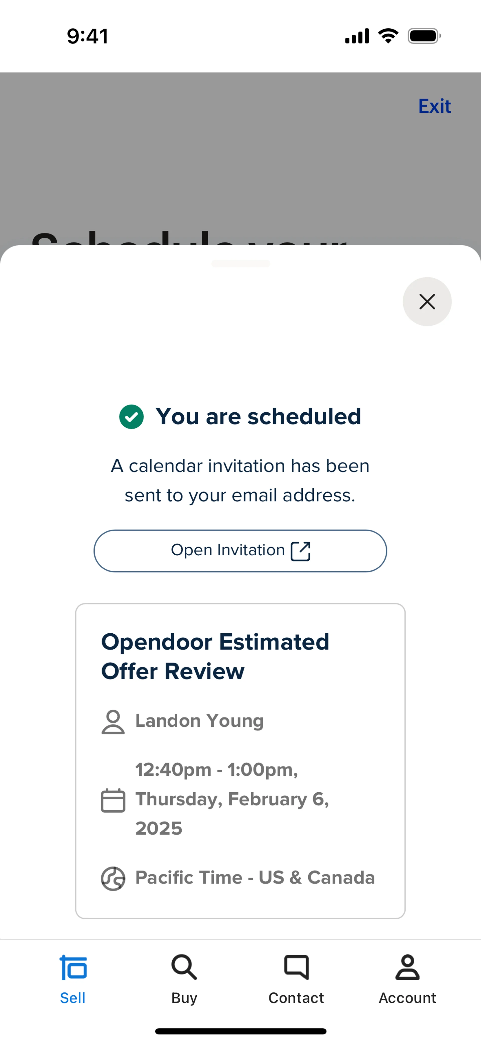
Task: Click the Wi-Fi status icon
Action: (x=388, y=36)
